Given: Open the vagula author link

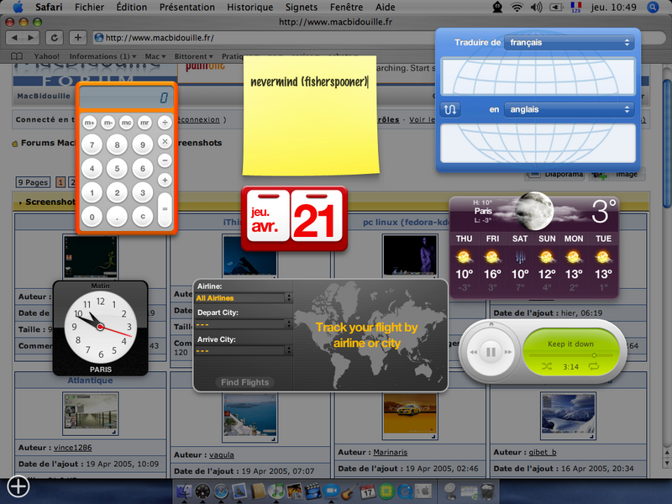Looking at the screenshot, I should (222, 454).
